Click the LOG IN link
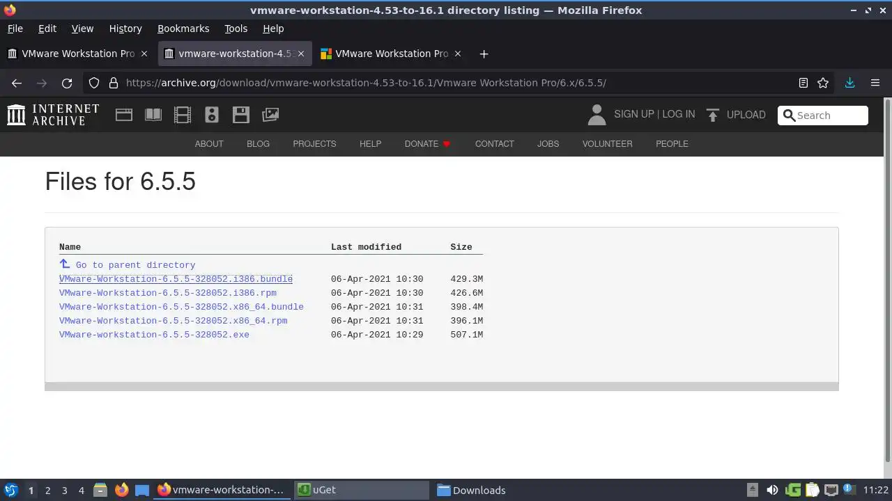 click(x=678, y=114)
